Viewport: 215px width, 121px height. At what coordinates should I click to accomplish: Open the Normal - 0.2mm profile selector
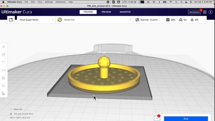tap(149, 20)
